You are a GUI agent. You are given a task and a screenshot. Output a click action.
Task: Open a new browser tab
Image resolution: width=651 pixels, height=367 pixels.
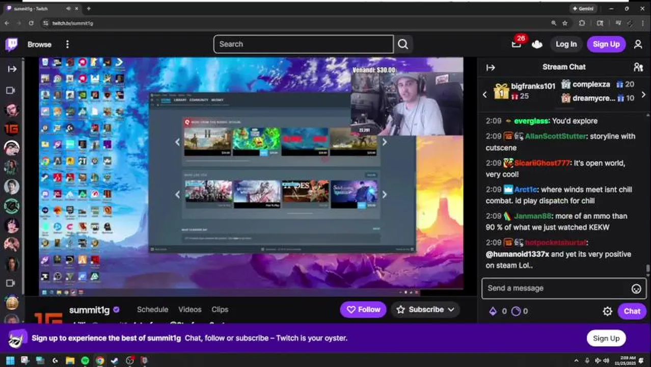(89, 9)
